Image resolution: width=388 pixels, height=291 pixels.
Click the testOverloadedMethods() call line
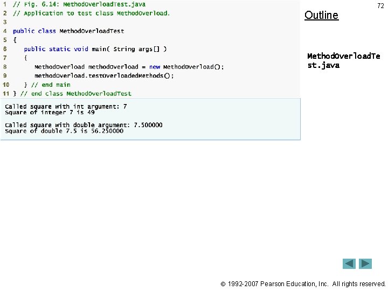pos(104,76)
